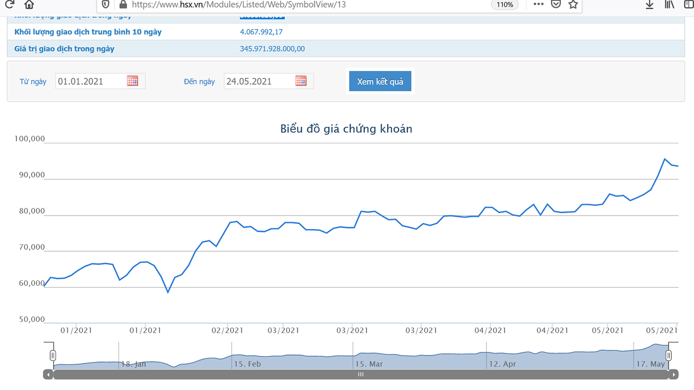Reload the page with the refresh icon
The height and width of the screenshot is (390, 694).
pyautogui.click(x=9, y=5)
